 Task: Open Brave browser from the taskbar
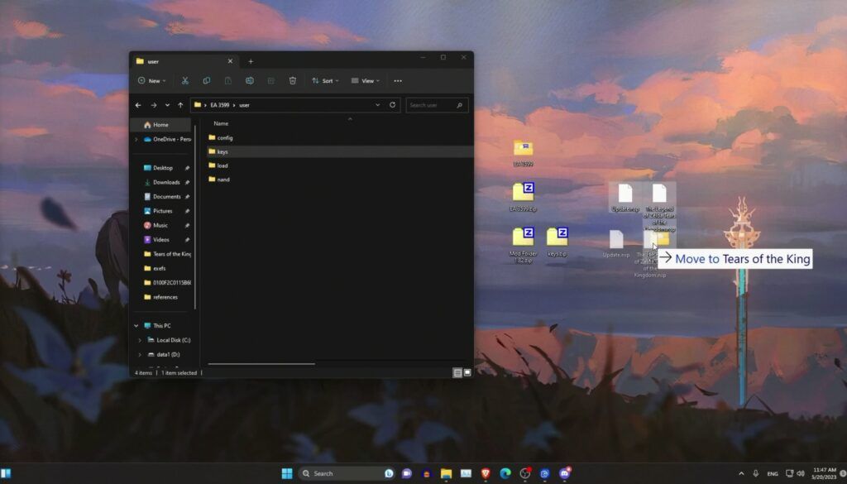[x=486, y=473]
